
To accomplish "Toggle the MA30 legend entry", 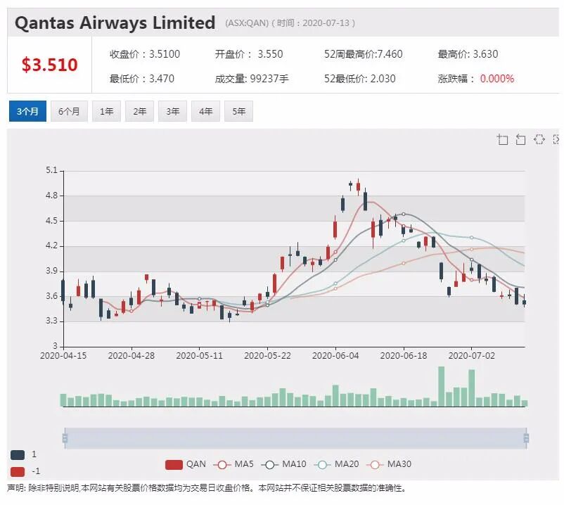I will pyautogui.click(x=389, y=464).
